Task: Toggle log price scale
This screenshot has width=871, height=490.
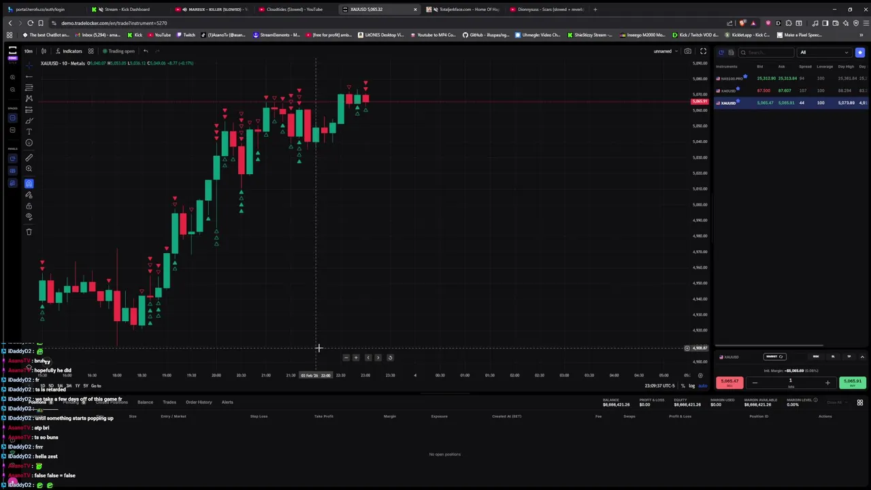Action: [x=692, y=386]
